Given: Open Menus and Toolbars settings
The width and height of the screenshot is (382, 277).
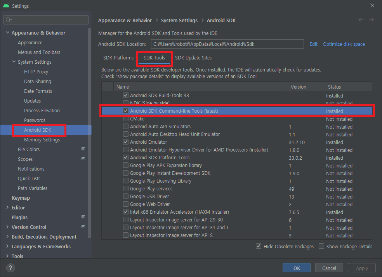Looking at the screenshot, I should click(x=39, y=52).
